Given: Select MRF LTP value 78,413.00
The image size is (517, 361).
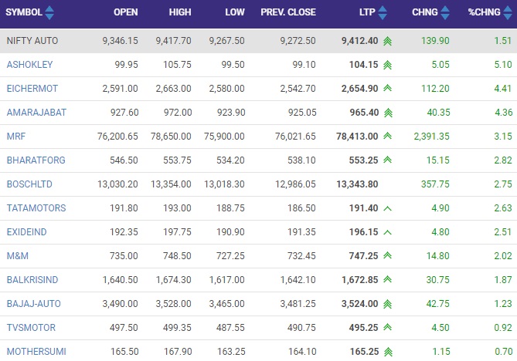Looking at the screenshot, I should click(x=357, y=137).
